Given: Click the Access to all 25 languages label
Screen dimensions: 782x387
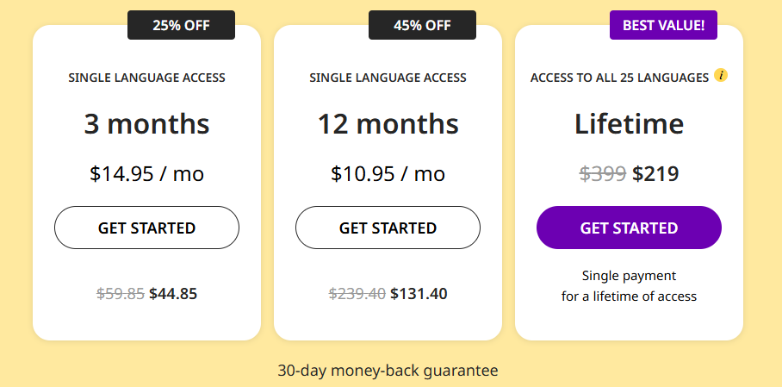Looking at the screenshot, I should pyautogui.click(x=619, y=78).
